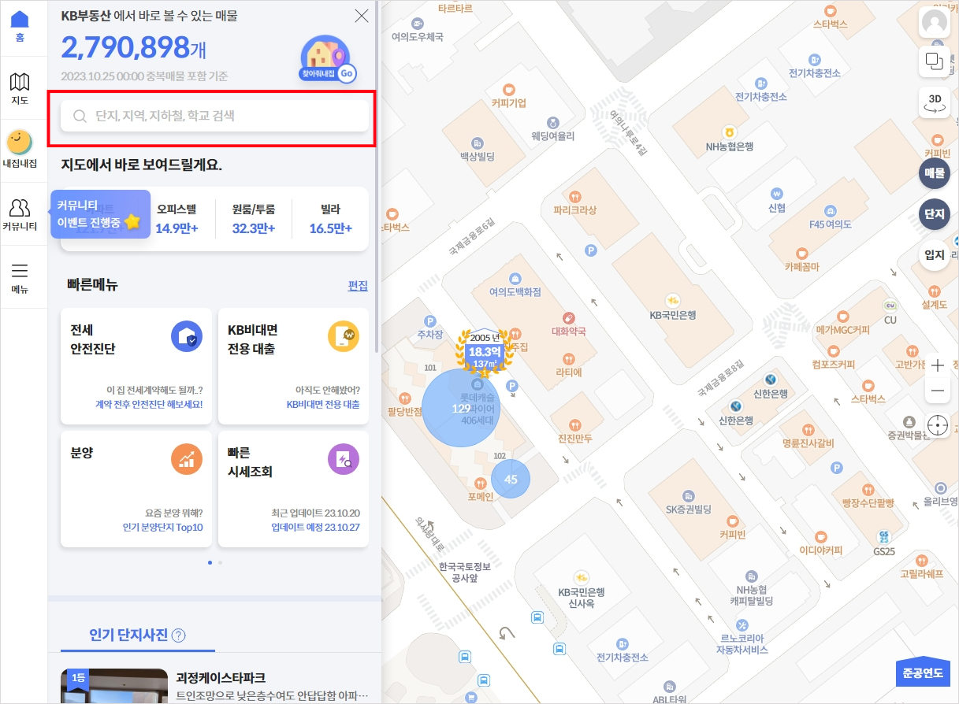Click the 파리크라상 restaurant marker

pyautogui.click(x=576, y=202)
